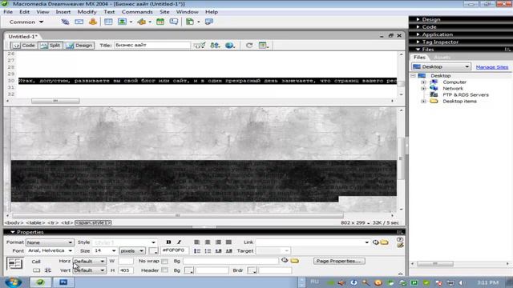
Task: Insert the Date icon
Action: pyautogui.click(x=160, y=22)
